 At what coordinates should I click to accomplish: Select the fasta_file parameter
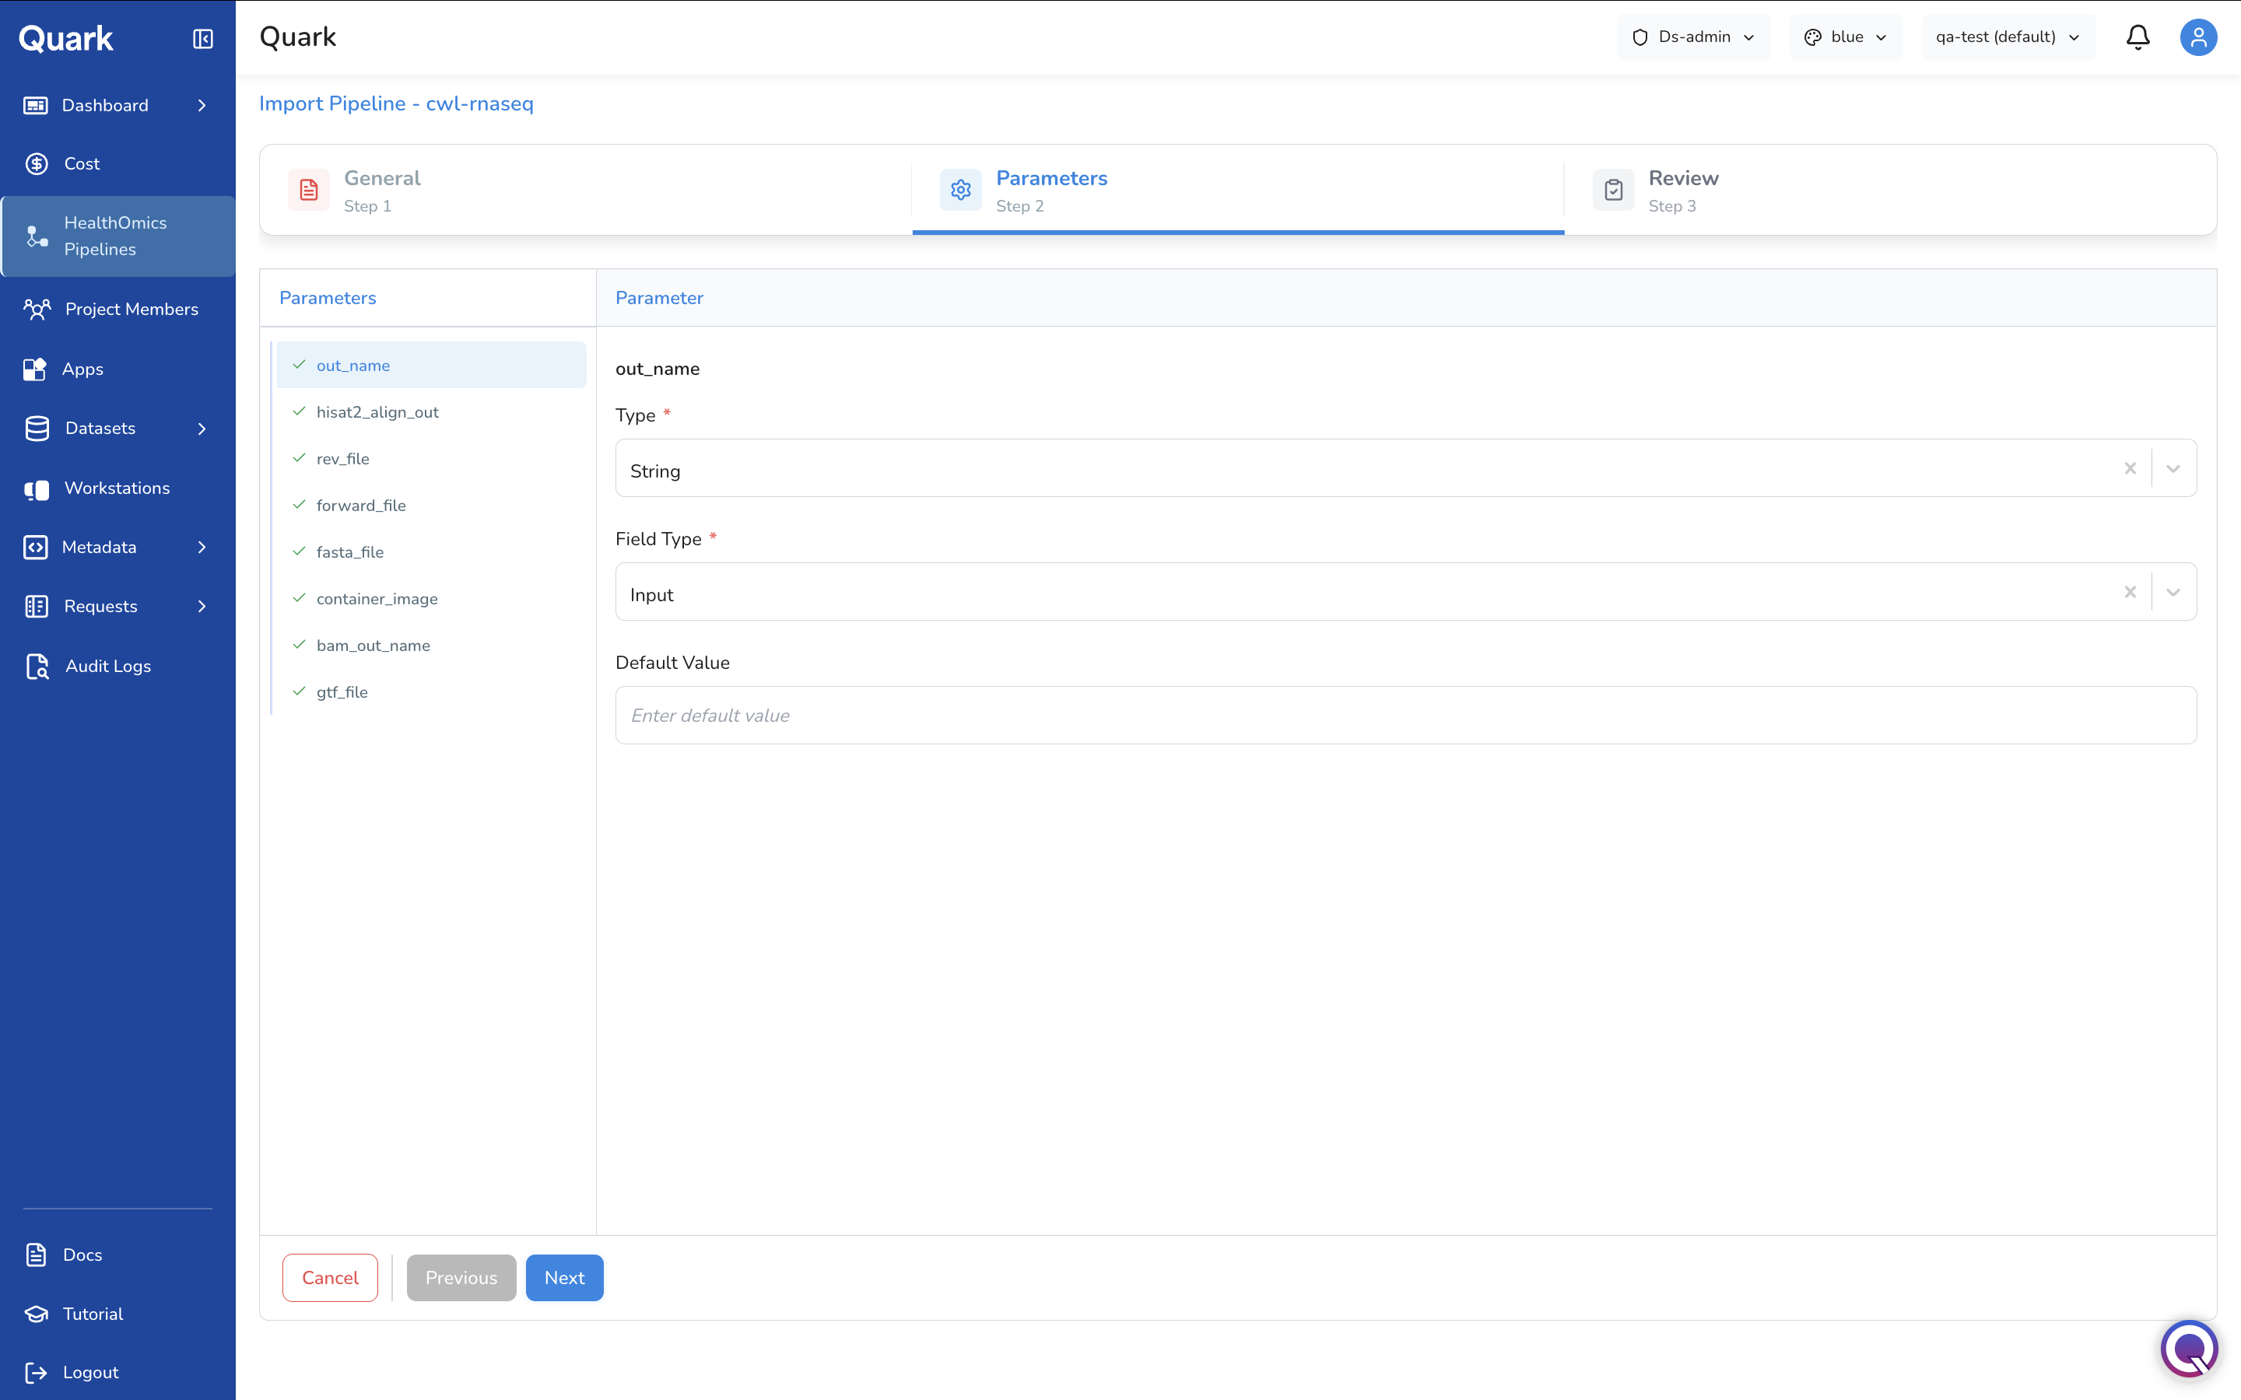432,552
